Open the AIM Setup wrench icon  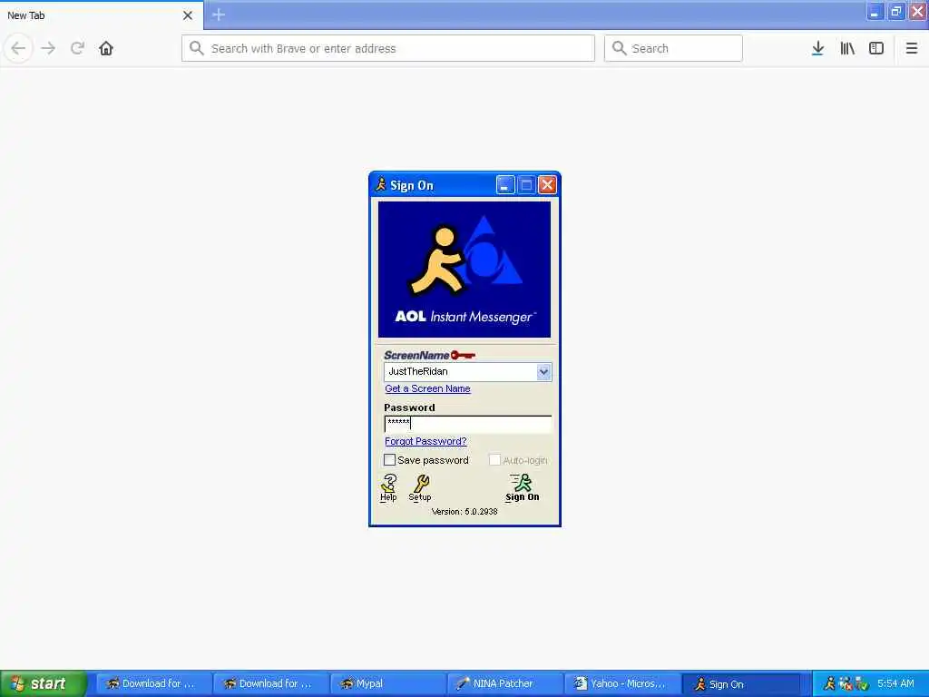pyautogui.click(x=420, y=487)
